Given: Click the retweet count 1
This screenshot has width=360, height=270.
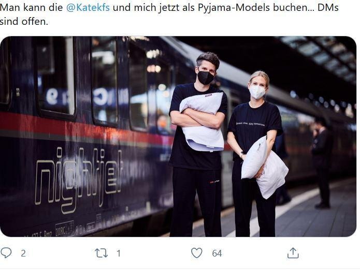Looking at the screenshot, I should pos(119,253).
